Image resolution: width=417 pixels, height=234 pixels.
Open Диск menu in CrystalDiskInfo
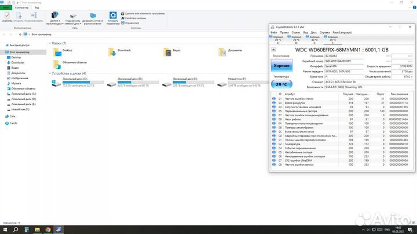tap(314, 32)
